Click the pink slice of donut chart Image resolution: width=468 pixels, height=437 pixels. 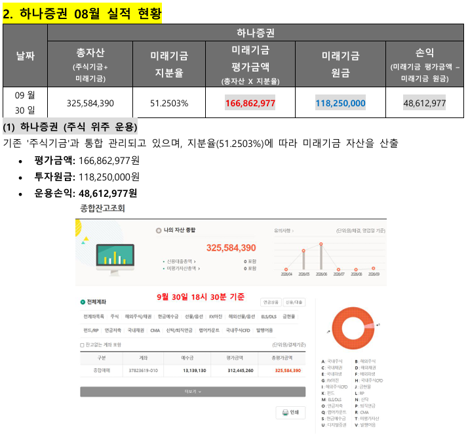click(370, 325)
